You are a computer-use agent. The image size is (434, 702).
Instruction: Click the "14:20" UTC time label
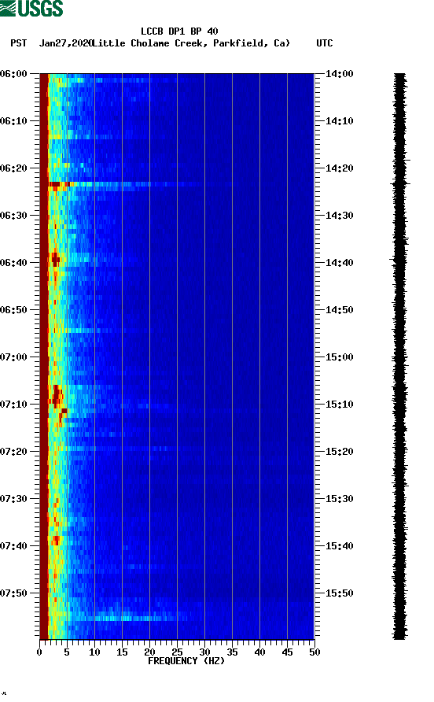pyautogui.click(x=339, y=168)
